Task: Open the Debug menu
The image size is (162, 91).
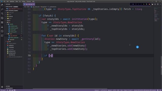Action: pos(24,2)
